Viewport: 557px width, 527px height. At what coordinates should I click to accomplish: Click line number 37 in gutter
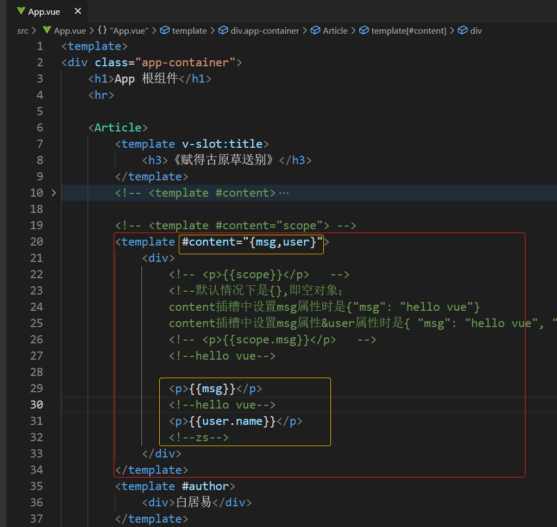coord(36,519)
